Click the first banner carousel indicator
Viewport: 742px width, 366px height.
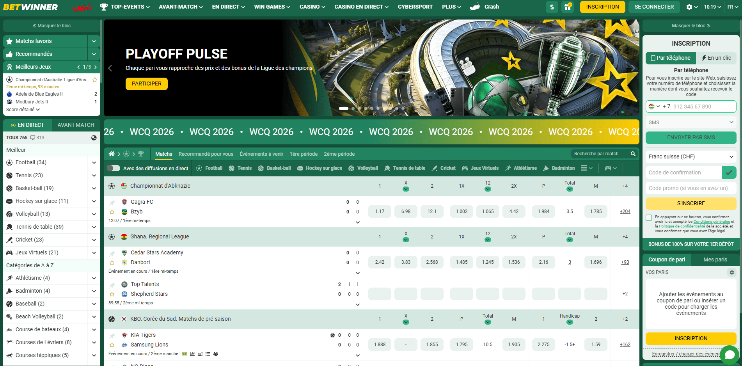343,108
